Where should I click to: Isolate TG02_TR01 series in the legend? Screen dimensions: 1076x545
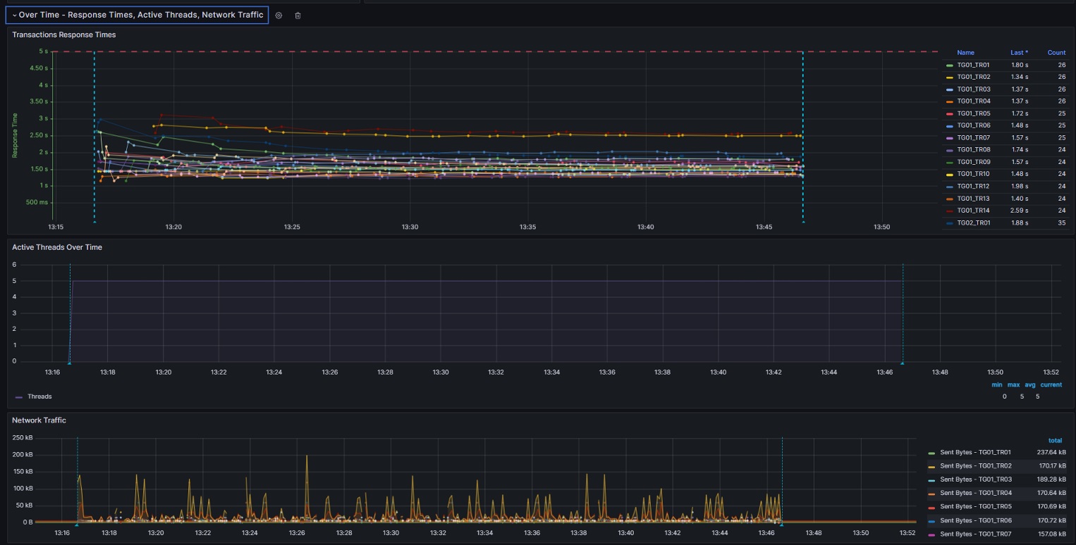coord(974,223)
